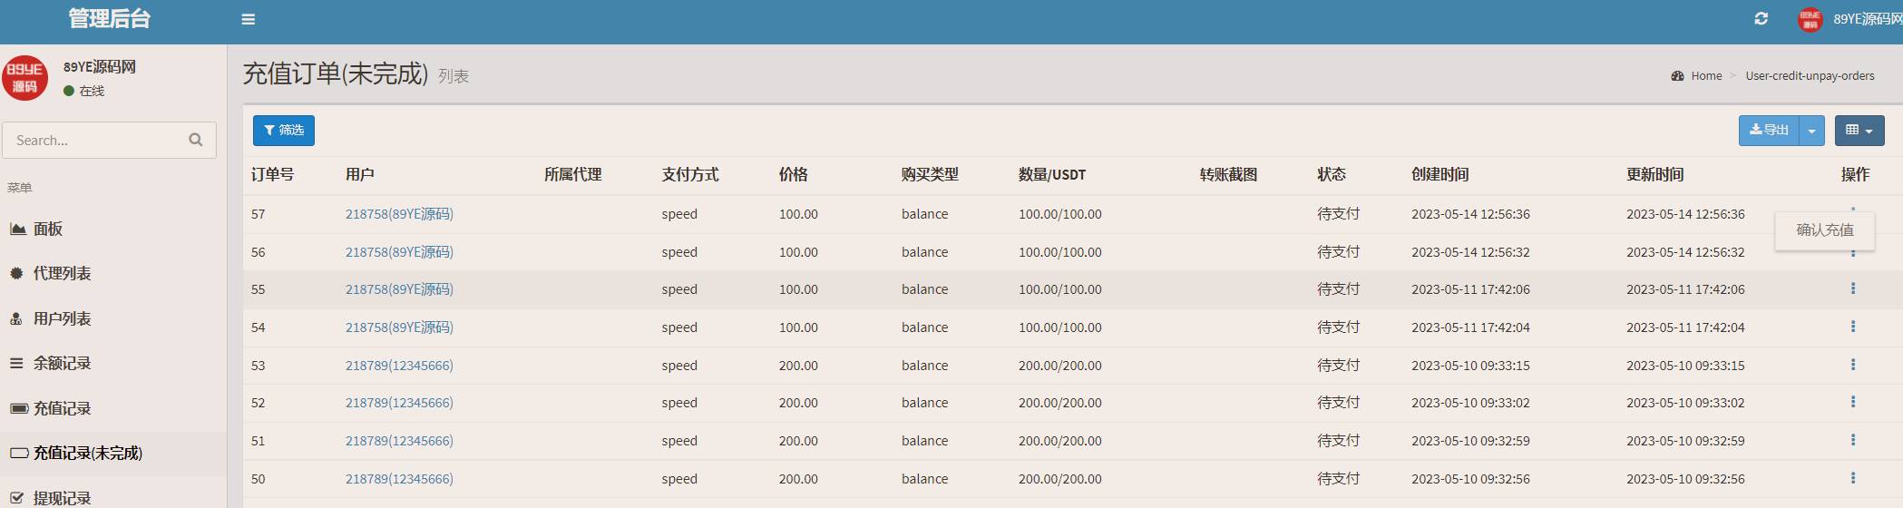Viewport: 1903px width, 508px height.
Task: Click the 89YE avatar in top bar
Action: coord(1810,19)
